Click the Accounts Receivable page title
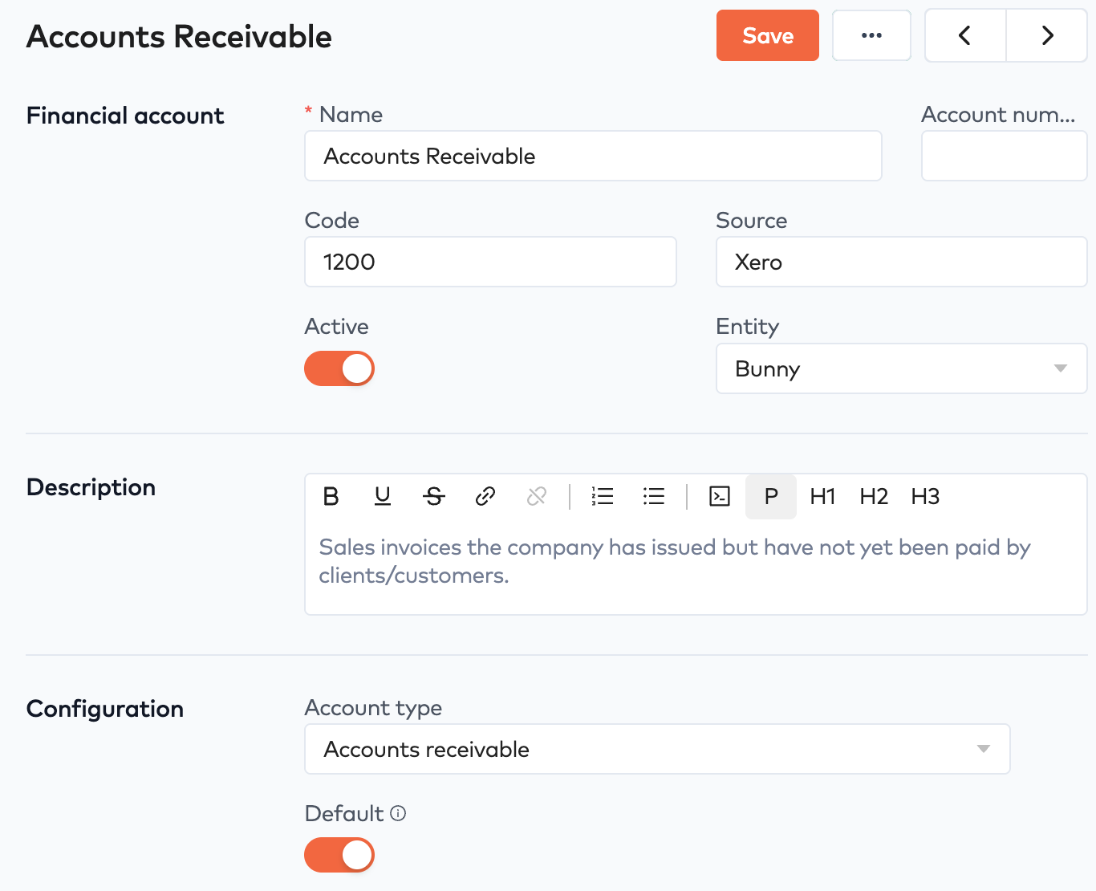 pos(179,37)
